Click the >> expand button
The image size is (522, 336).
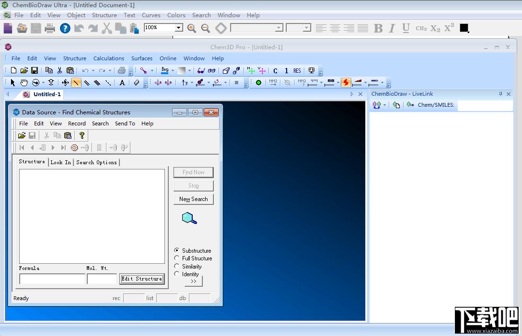(194, 281)
